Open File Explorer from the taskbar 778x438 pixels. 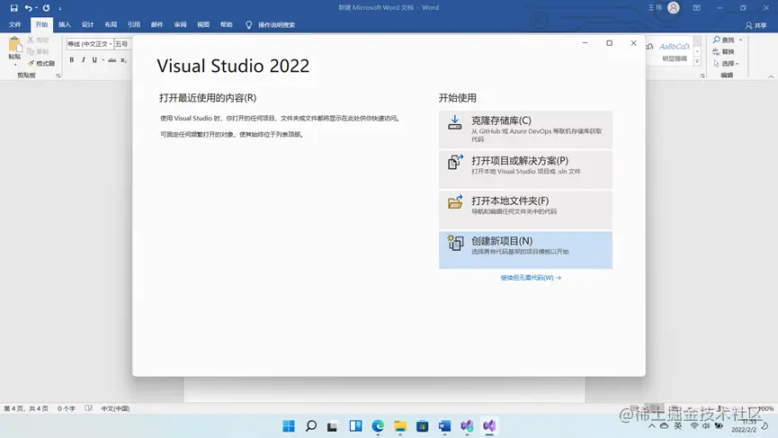coord(400,426)
